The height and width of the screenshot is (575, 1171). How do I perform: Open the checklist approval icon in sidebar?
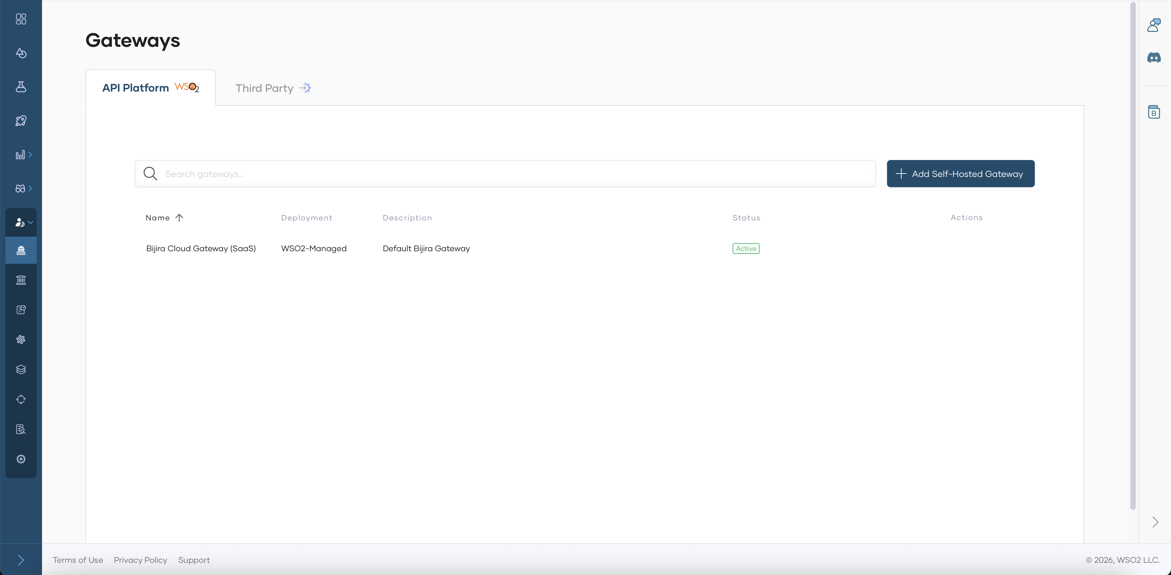(21, 310)
